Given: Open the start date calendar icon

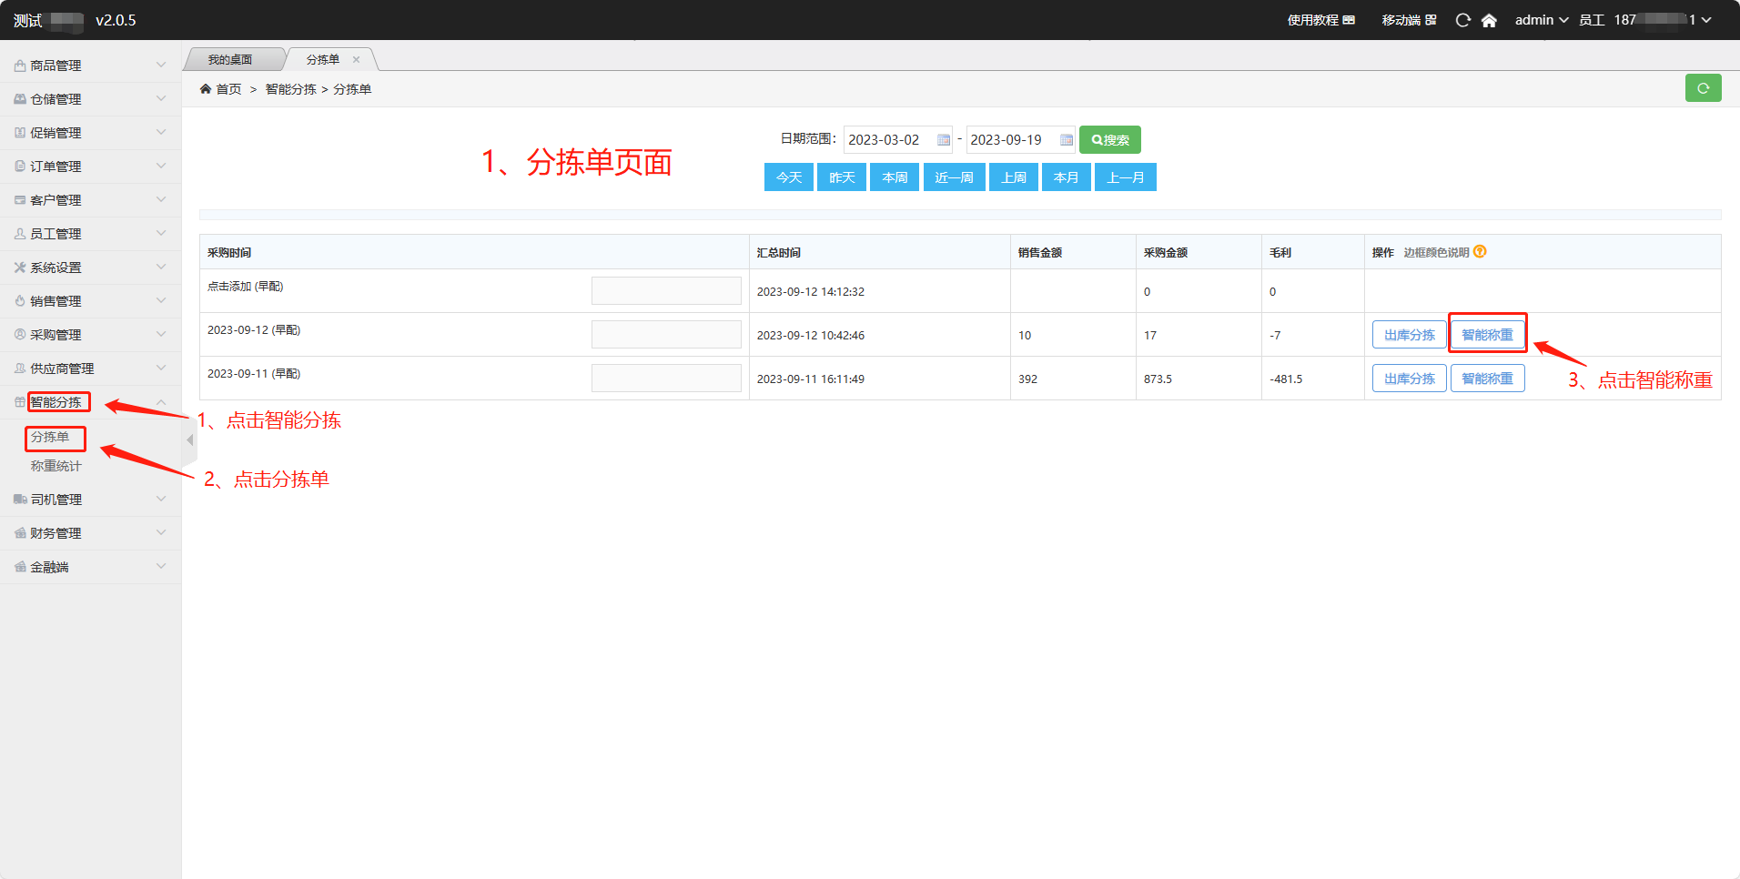Looking at the screenshot, I should [x=944, y=140].
